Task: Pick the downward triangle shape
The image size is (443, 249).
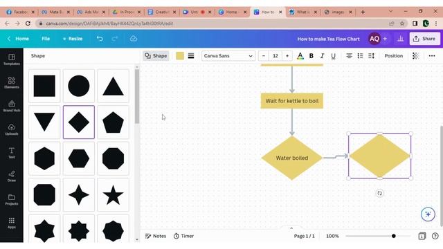Action: pyautogui.click(x=44, y=122)
